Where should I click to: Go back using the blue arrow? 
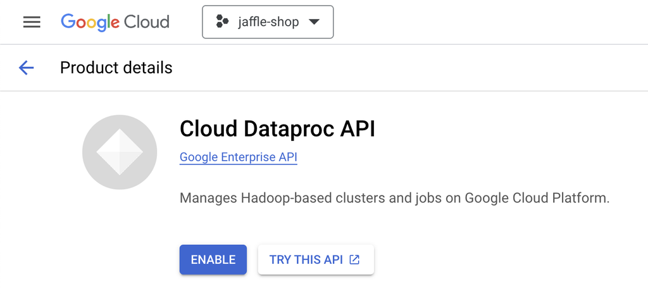[x=26, y=67]
